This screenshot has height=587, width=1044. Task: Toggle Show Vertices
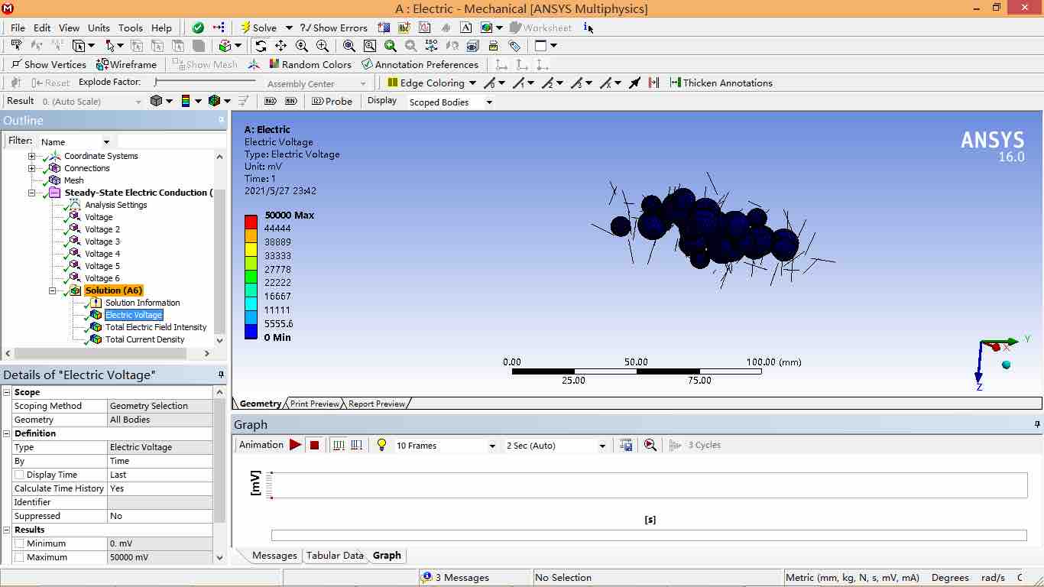pyautogui.click(x=48, y=64)
